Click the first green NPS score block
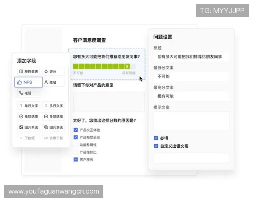This screenshot has width=253, height=202. click(x=75, y=66)
